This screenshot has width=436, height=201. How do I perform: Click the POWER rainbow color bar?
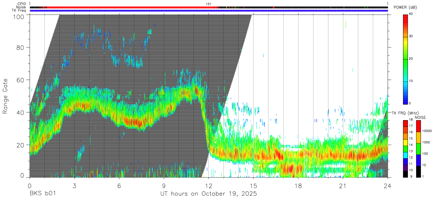click(405, 59)
